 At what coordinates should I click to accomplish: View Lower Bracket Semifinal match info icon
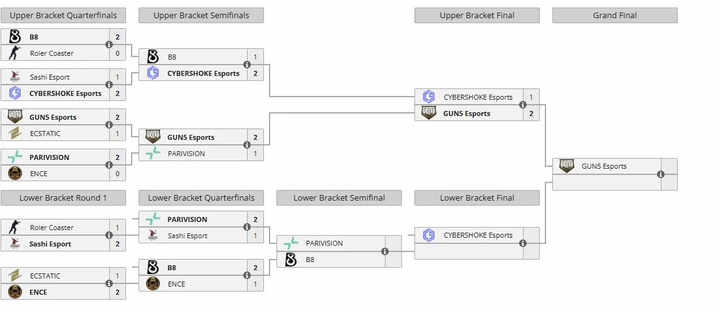point(385,251)
